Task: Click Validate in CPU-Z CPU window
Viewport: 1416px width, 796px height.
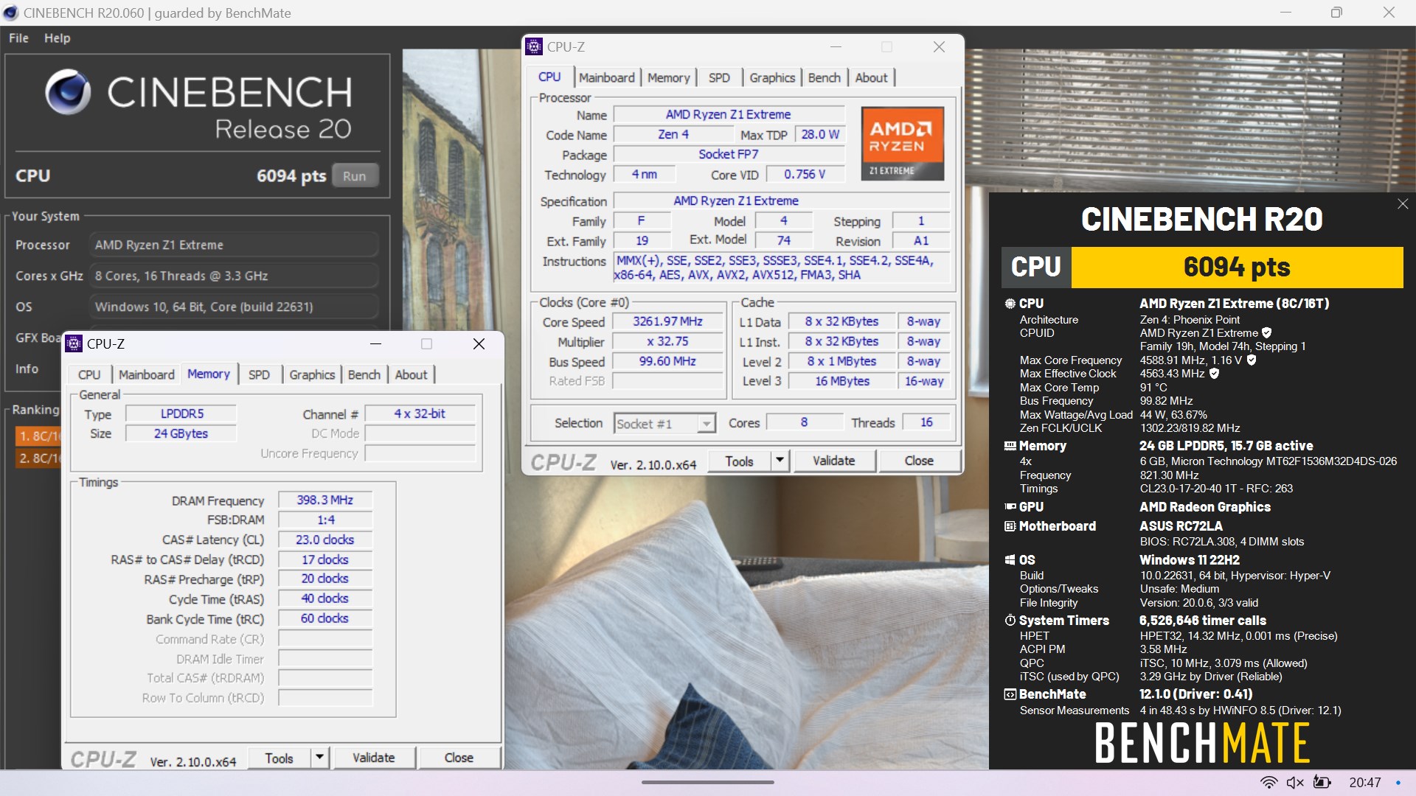Action: [834, 461]
